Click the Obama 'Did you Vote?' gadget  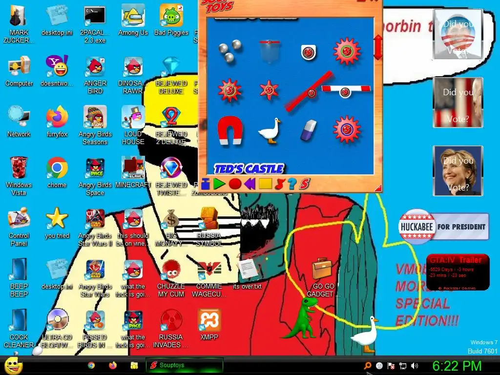tap(458, 34)
